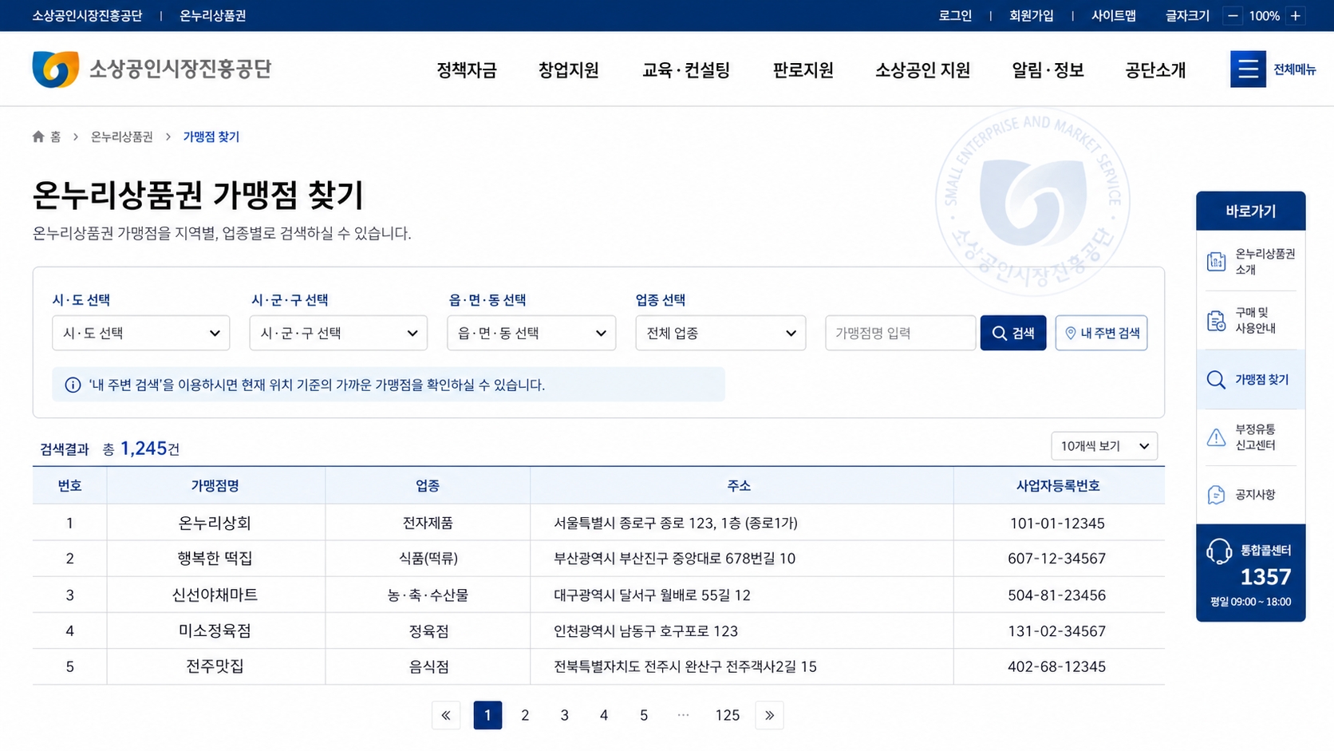The height and width of the screenshot is (751, 1334).
Task: Click the 내 주변 검색 button
Action: pos(1101,333)
